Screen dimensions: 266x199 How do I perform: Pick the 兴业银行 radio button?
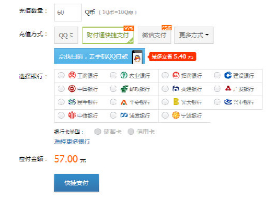[217, 102]
